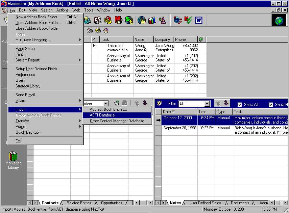Click the globe icon at toolbar right
289x213 pixels.
(x=279, y=21)
